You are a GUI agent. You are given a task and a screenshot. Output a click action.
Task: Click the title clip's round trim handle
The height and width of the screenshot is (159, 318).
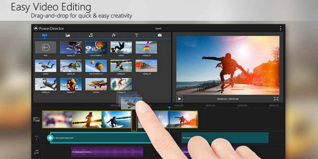pos(50,138)
